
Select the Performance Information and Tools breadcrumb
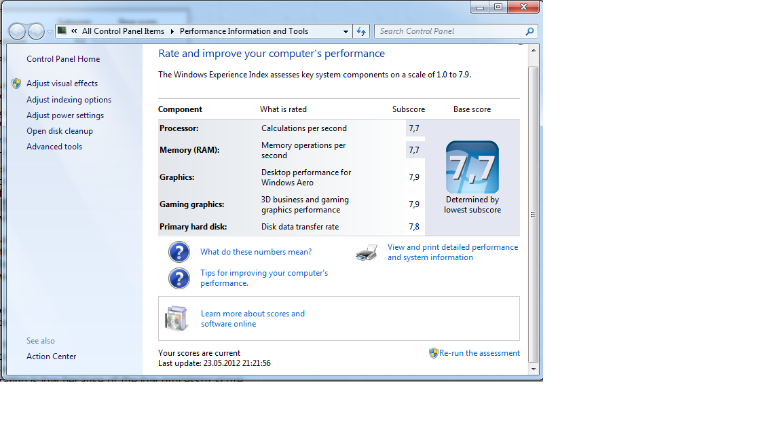[x=244, y=31]
